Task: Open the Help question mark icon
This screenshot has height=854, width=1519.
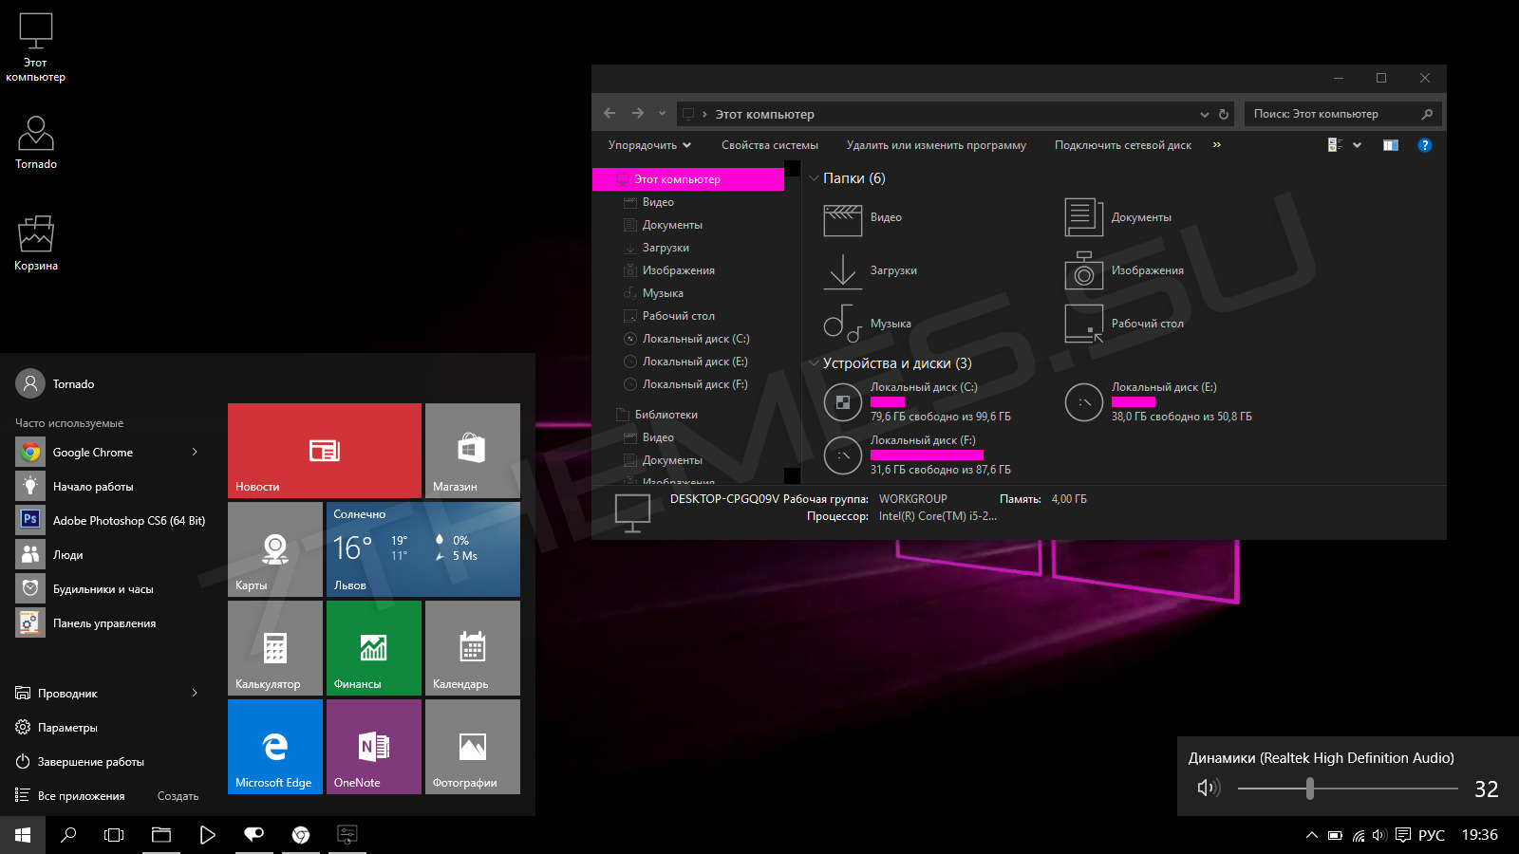Action: pyautogui.click(x=1424, y=145)
